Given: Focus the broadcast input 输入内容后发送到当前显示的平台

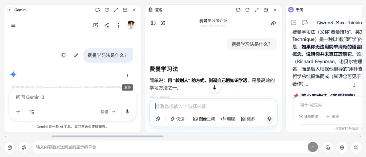Looking at the screenshot, I should [170, 147].
